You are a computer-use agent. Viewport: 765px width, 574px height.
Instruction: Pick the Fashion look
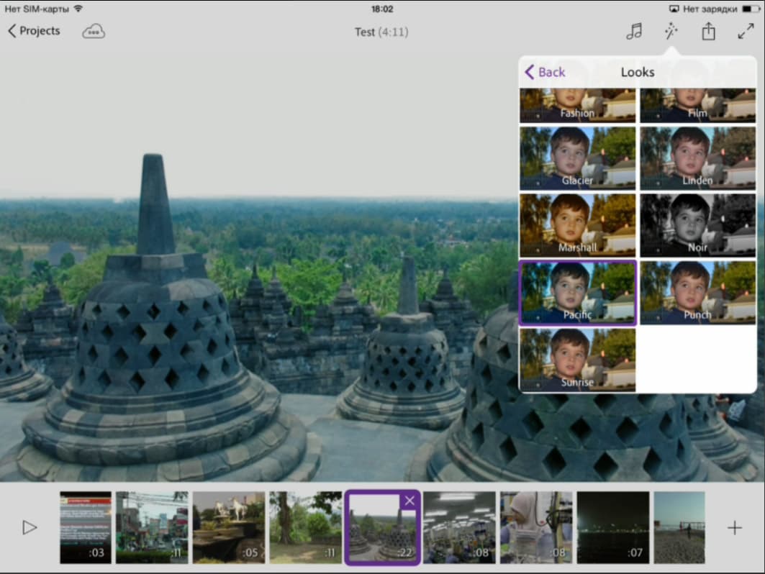click(578, 105)
